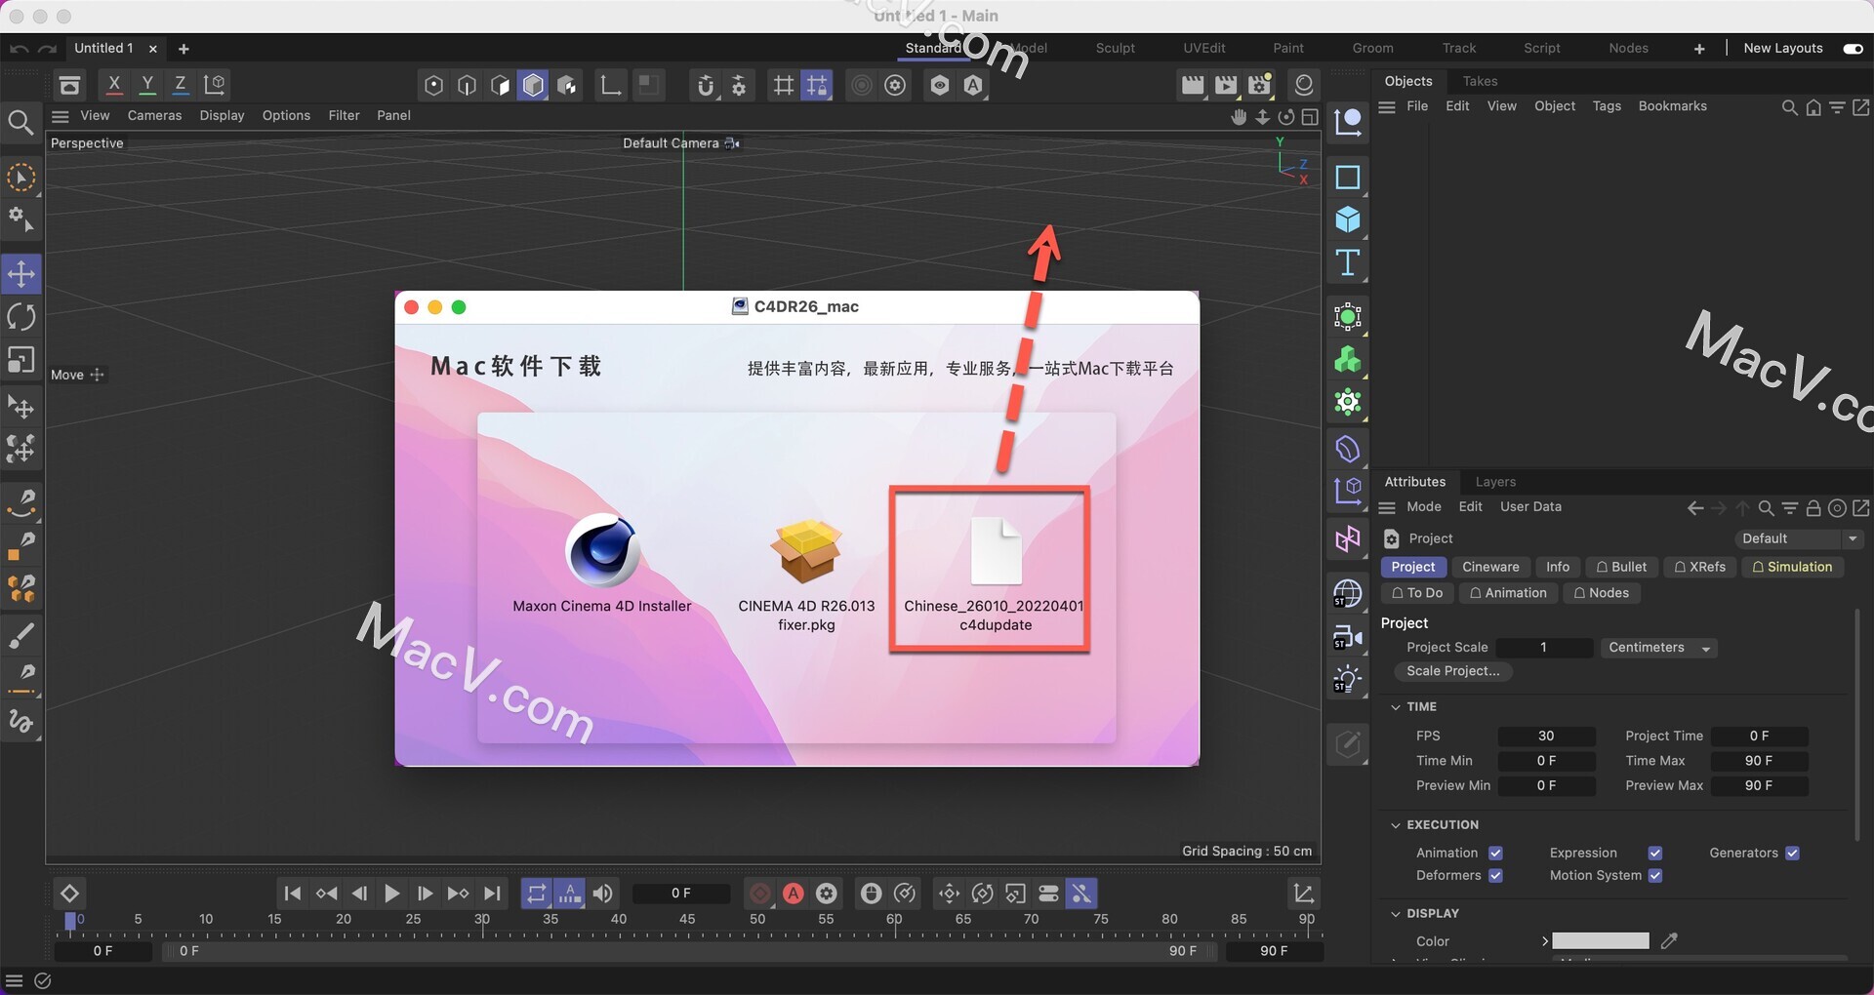1874x995 pixels.
Task: Expand Color field arrow
Action: (x=1544, y=940)
